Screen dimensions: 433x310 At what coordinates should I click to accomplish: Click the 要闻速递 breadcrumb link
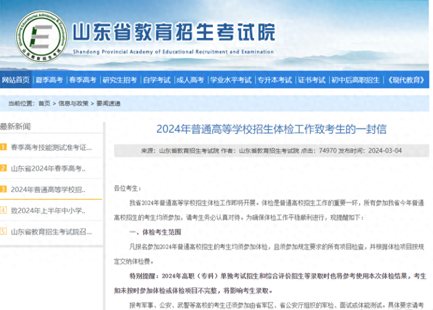coord(108,103)
